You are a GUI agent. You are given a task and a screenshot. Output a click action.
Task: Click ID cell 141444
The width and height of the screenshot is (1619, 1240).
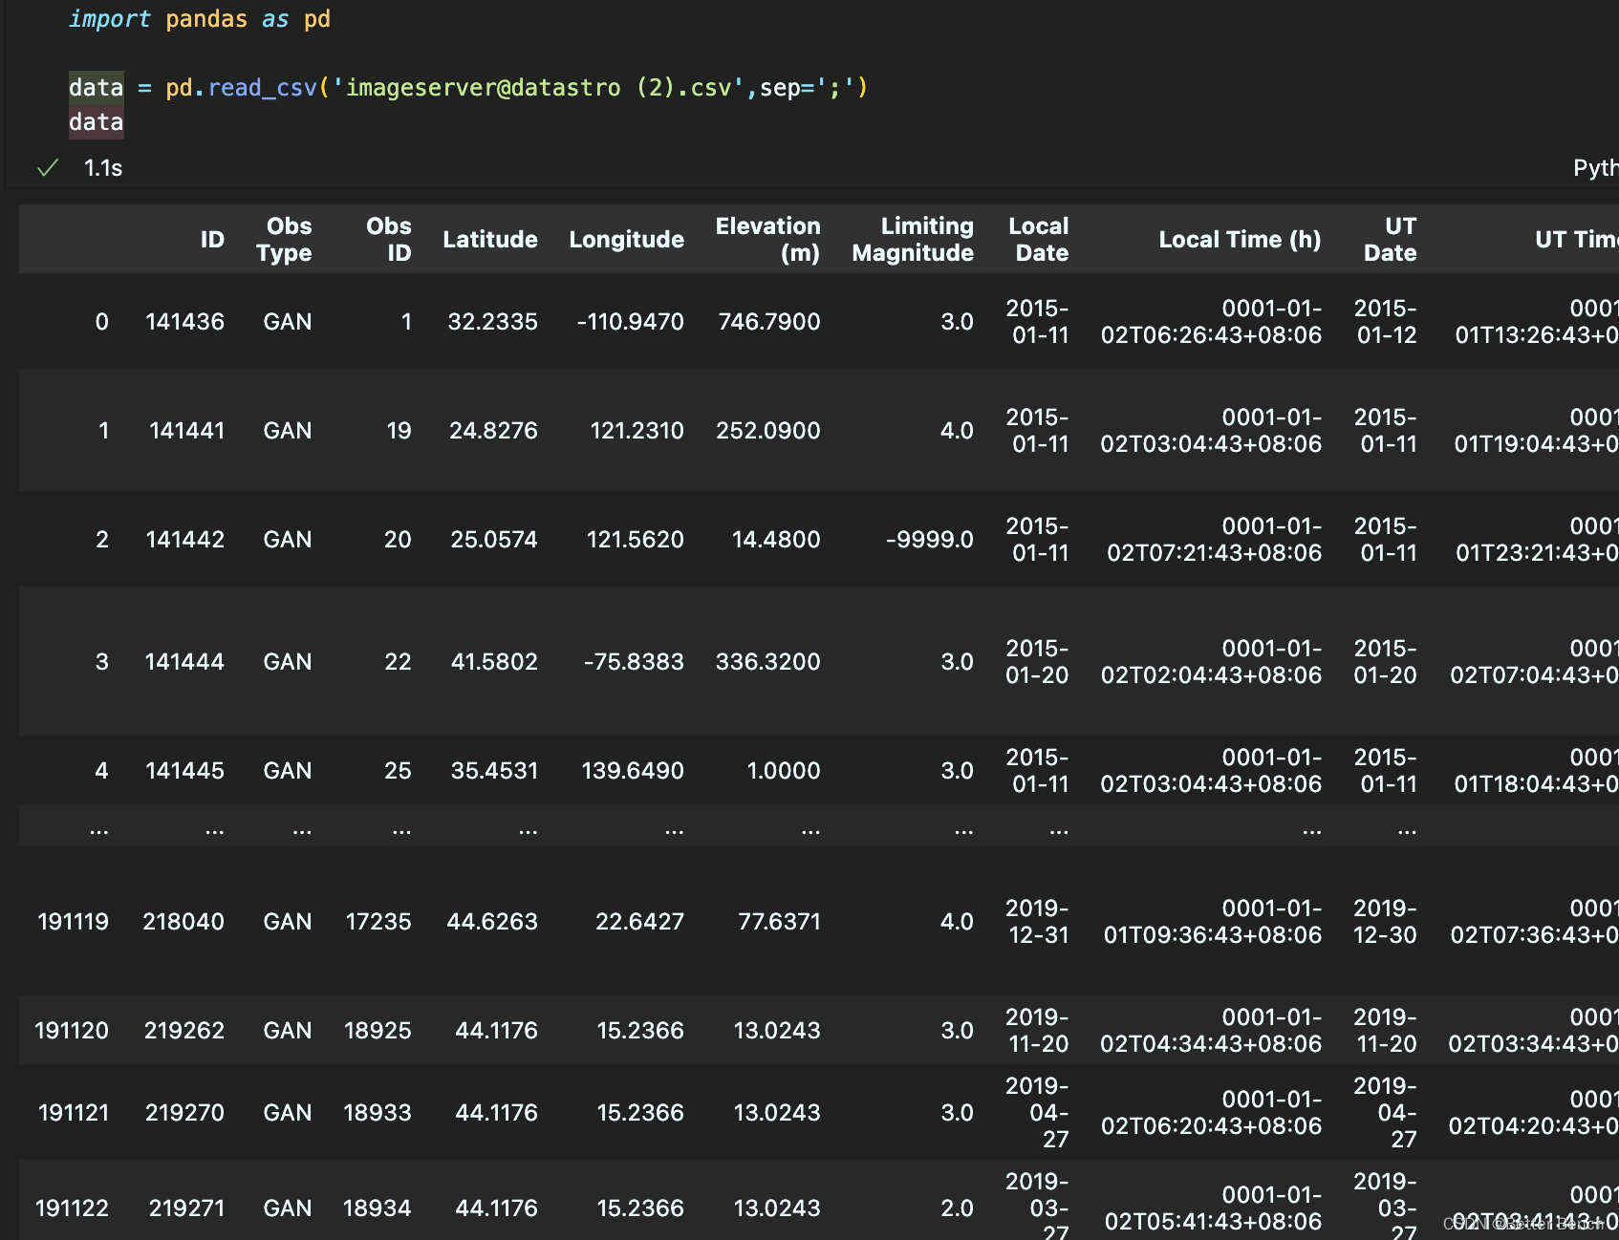(184, 662)
